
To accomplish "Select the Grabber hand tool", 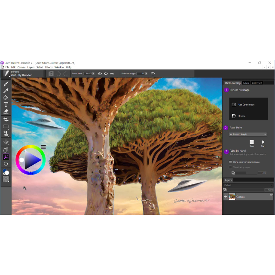I will [6, 150].
